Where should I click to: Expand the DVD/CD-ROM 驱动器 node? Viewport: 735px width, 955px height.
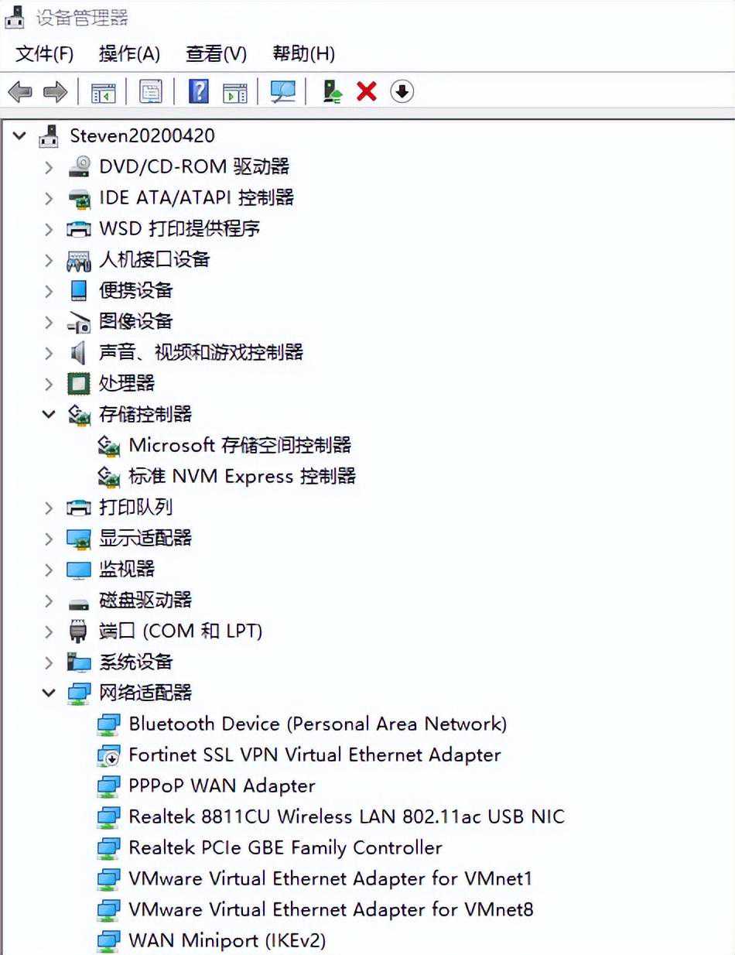click(x=49, y=167)
